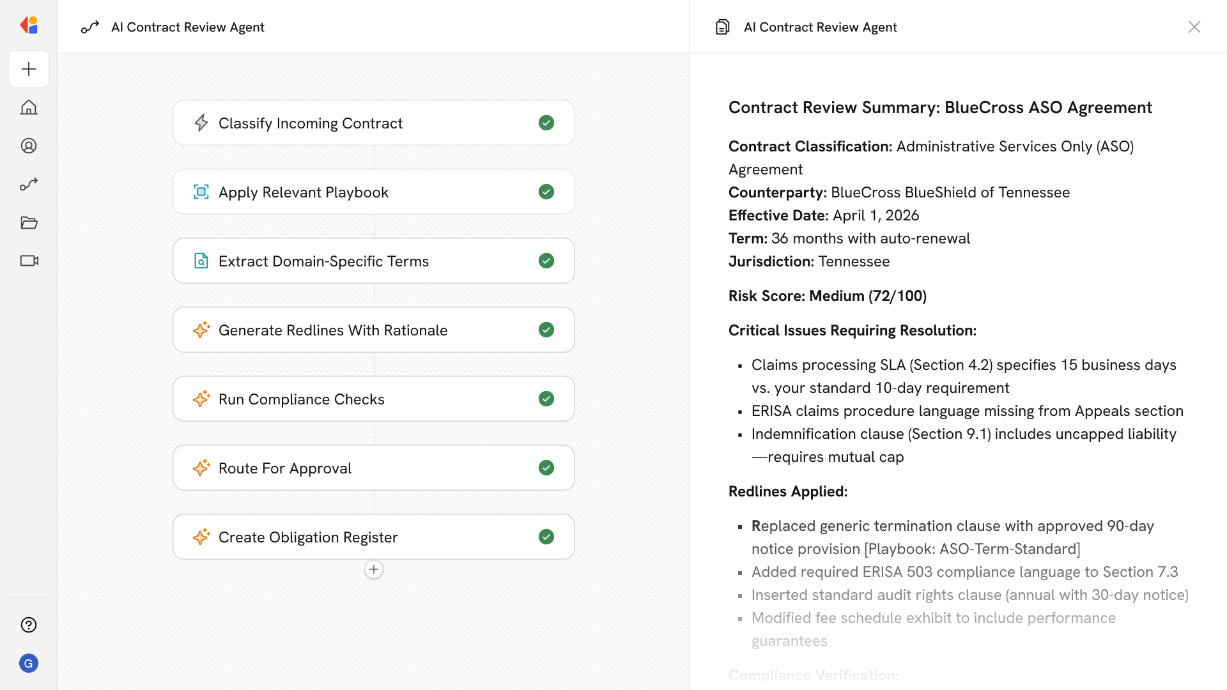
Task: Open the Home icon in sidebar
Action: click(x=29, y=107)
